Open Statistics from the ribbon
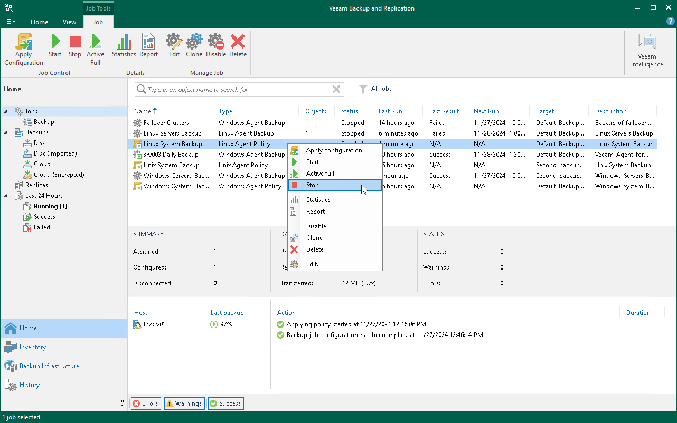Image resolution: width=677 pixels, height=423 pixels. click(x=124, y=46)
